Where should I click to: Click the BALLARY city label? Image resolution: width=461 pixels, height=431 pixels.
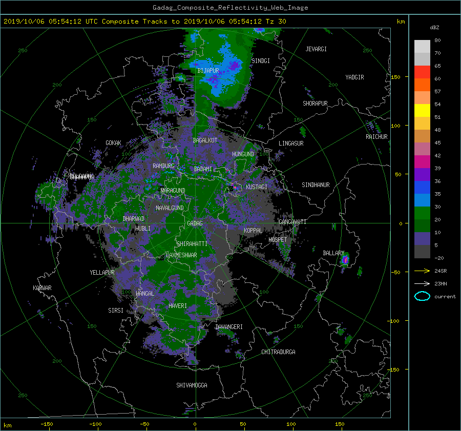coord(333,253)
